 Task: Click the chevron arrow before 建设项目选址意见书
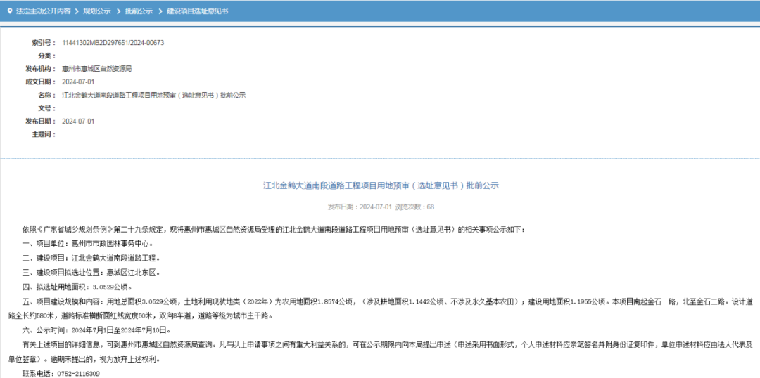click(x=160, y=12)
